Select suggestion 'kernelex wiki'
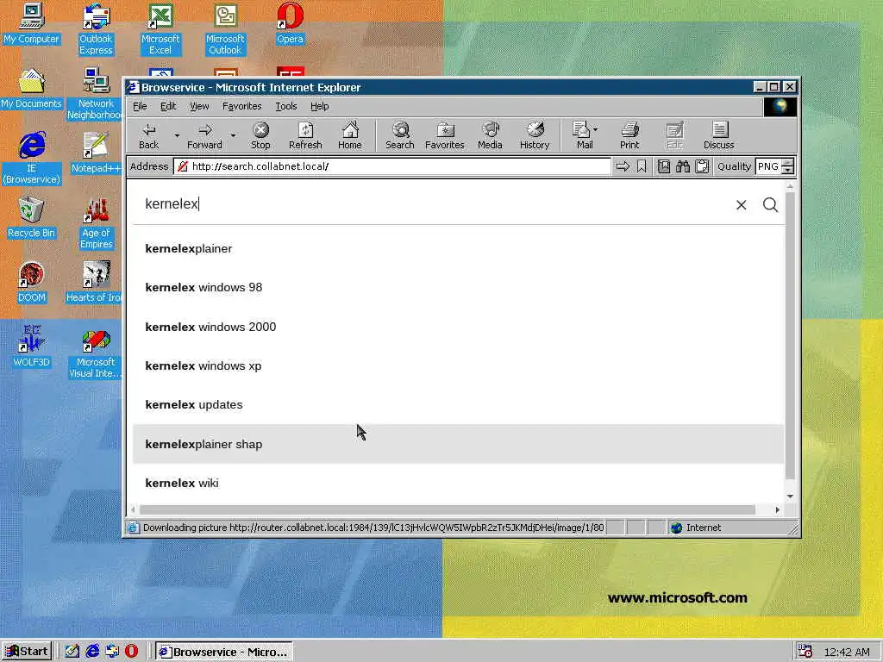 coord(458,483)
